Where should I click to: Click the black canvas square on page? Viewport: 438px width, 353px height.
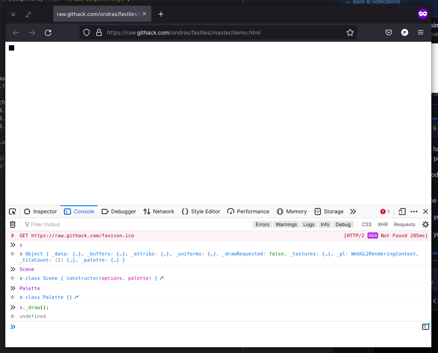(12, 48)
